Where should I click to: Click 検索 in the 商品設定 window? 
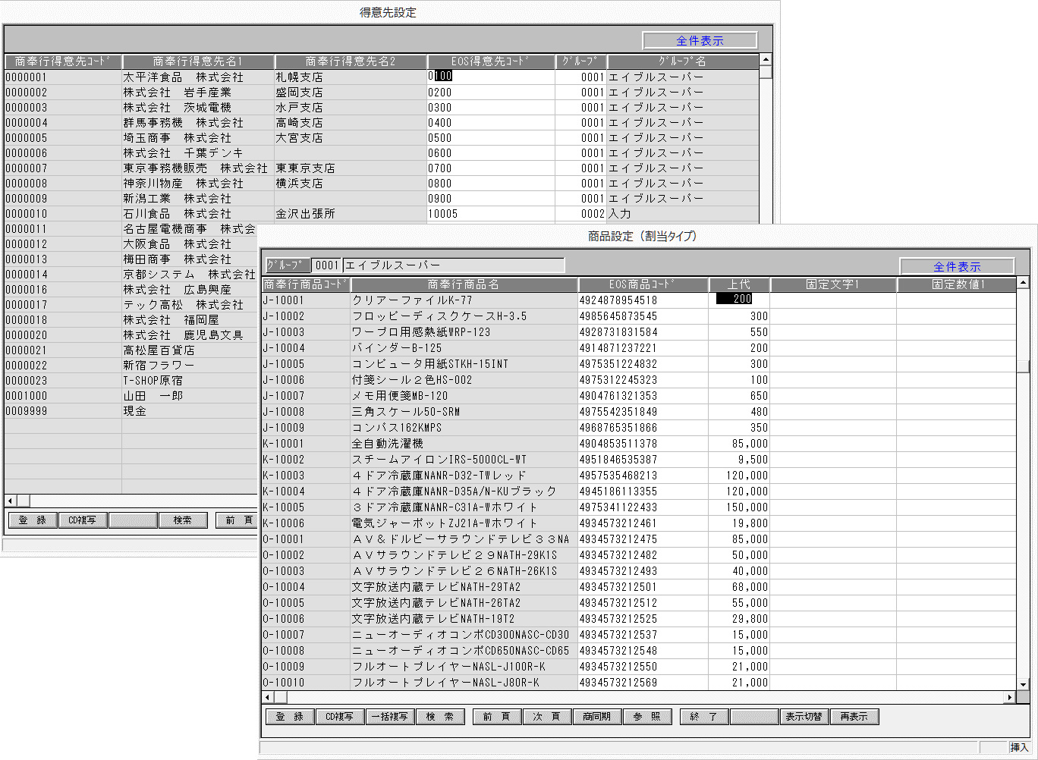coord(440,717)
